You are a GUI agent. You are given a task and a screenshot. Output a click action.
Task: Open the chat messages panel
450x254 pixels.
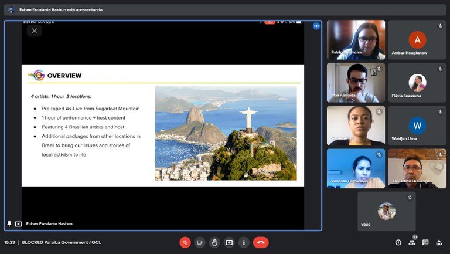click(x=425, y=242)
